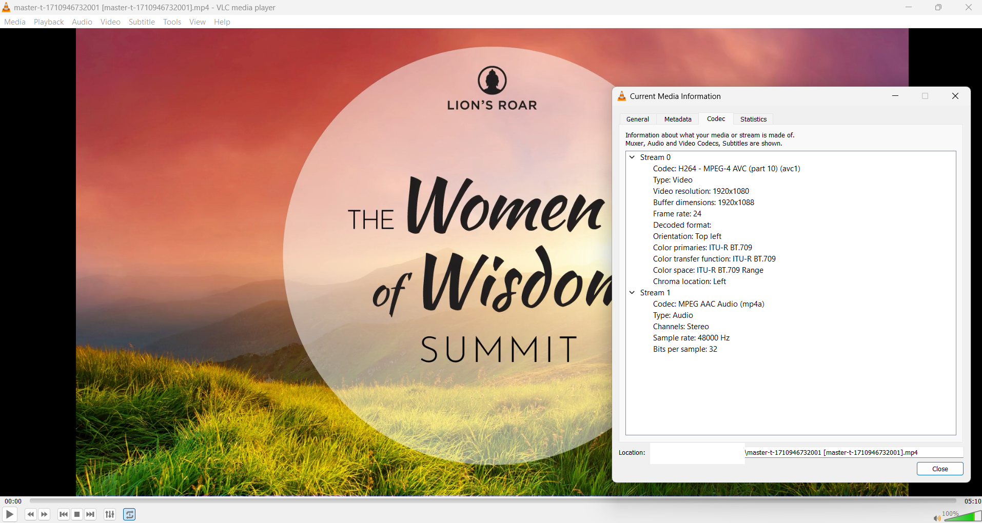The height and width of the screenshot is (523, 982).
Task: Open the Tools menu
Action: pos(172,22)
